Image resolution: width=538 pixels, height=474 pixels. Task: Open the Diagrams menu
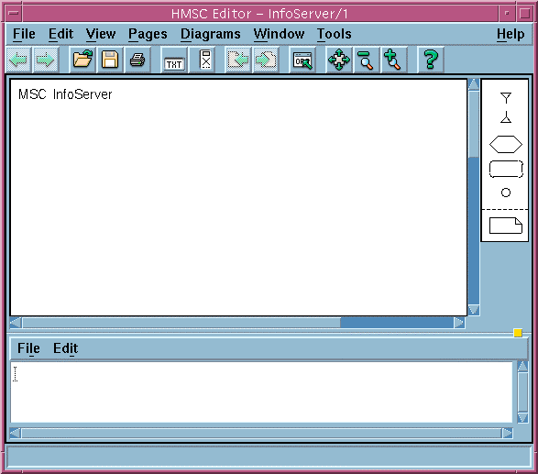[210, 34]
